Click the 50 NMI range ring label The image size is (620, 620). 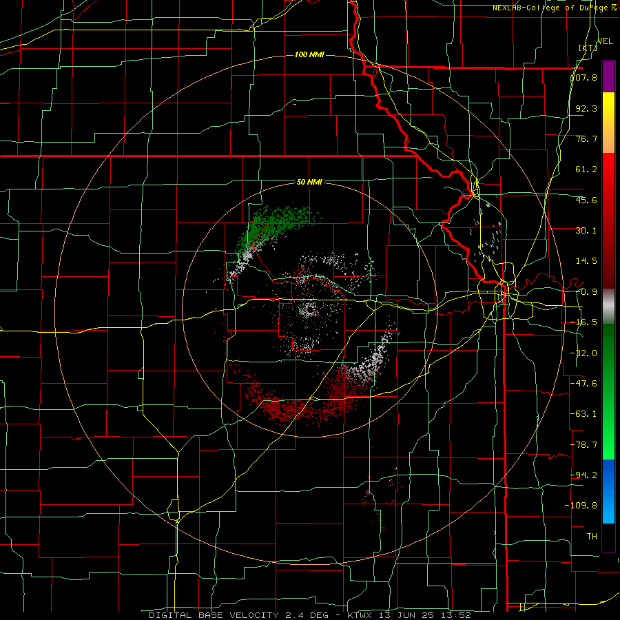pos(309,183)
